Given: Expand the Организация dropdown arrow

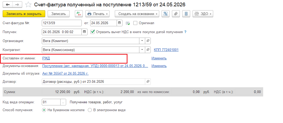Looking at the screenshot, I should pyautogui.click(x=142, y=41).
